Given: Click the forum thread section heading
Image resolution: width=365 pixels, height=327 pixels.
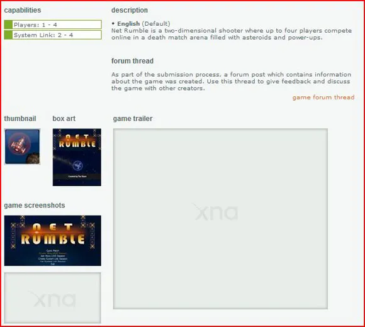Looking at the screenshot, I should click(132, 61).
